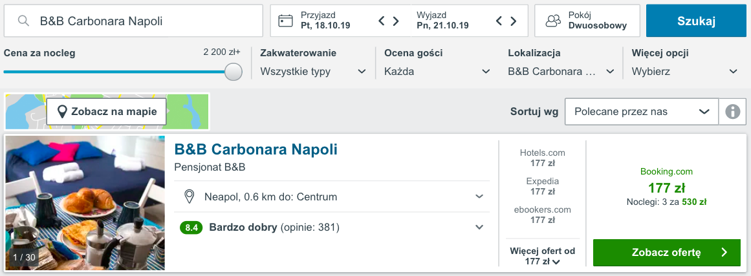Image resolution: width=751 pixels, height=276 pixels.
Task: Go to next departure date
Action: pos(514,21)
